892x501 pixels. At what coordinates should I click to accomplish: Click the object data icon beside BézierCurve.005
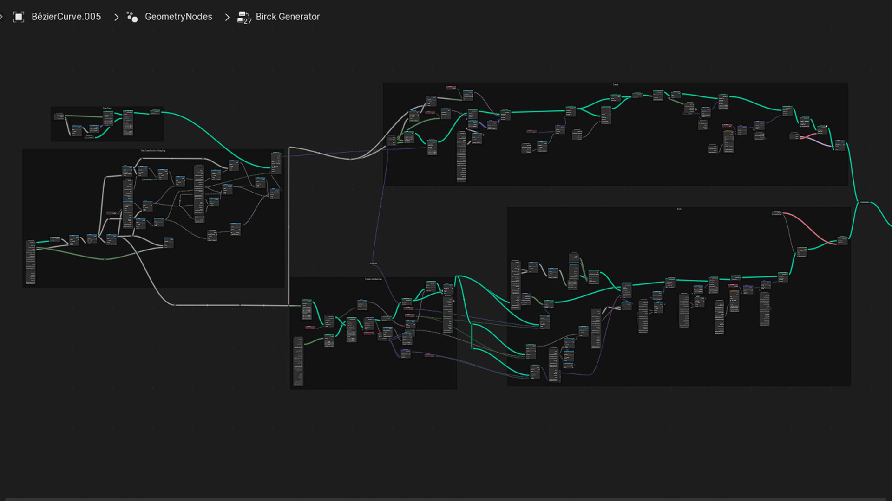pyautogui.click(x=19, y=16)
